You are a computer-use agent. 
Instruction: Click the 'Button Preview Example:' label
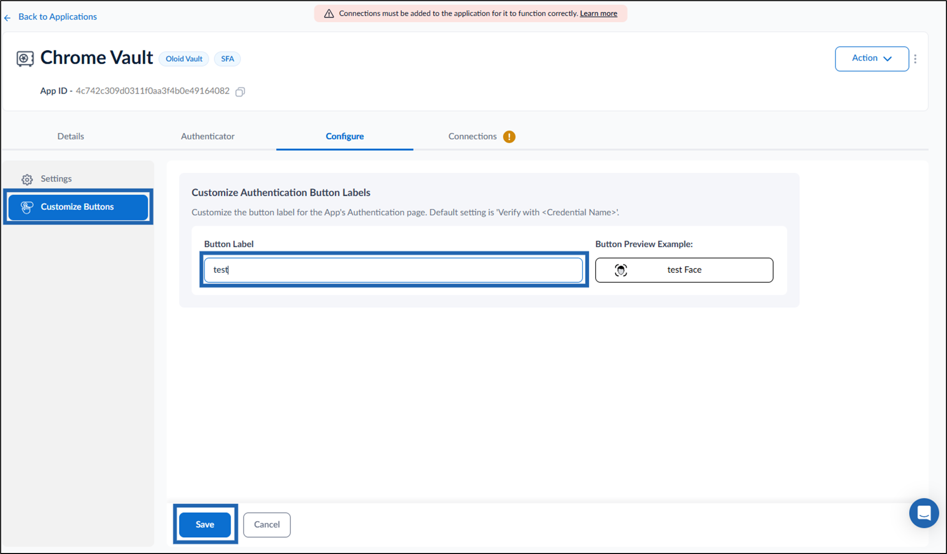coord(644,244)
